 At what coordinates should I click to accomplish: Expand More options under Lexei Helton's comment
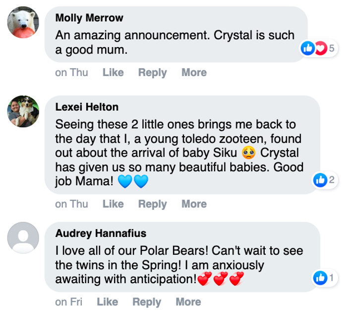[194, 204]
